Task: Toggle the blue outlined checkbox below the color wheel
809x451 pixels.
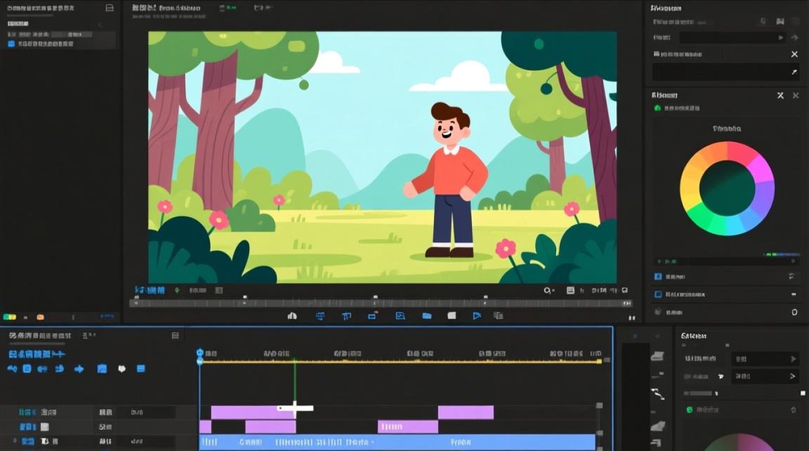Action: [x=658, y=295]
